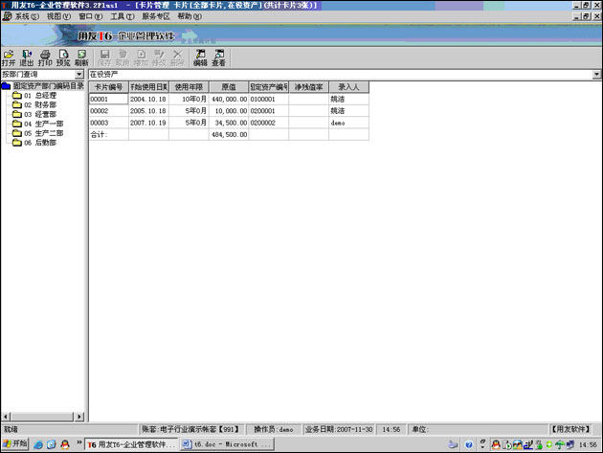Click the 用友T6 taskbar button
The width and height of the screenshot is (603, 453).
(131, 444)
